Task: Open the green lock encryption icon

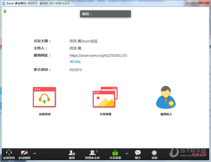Action: point(5,11)
